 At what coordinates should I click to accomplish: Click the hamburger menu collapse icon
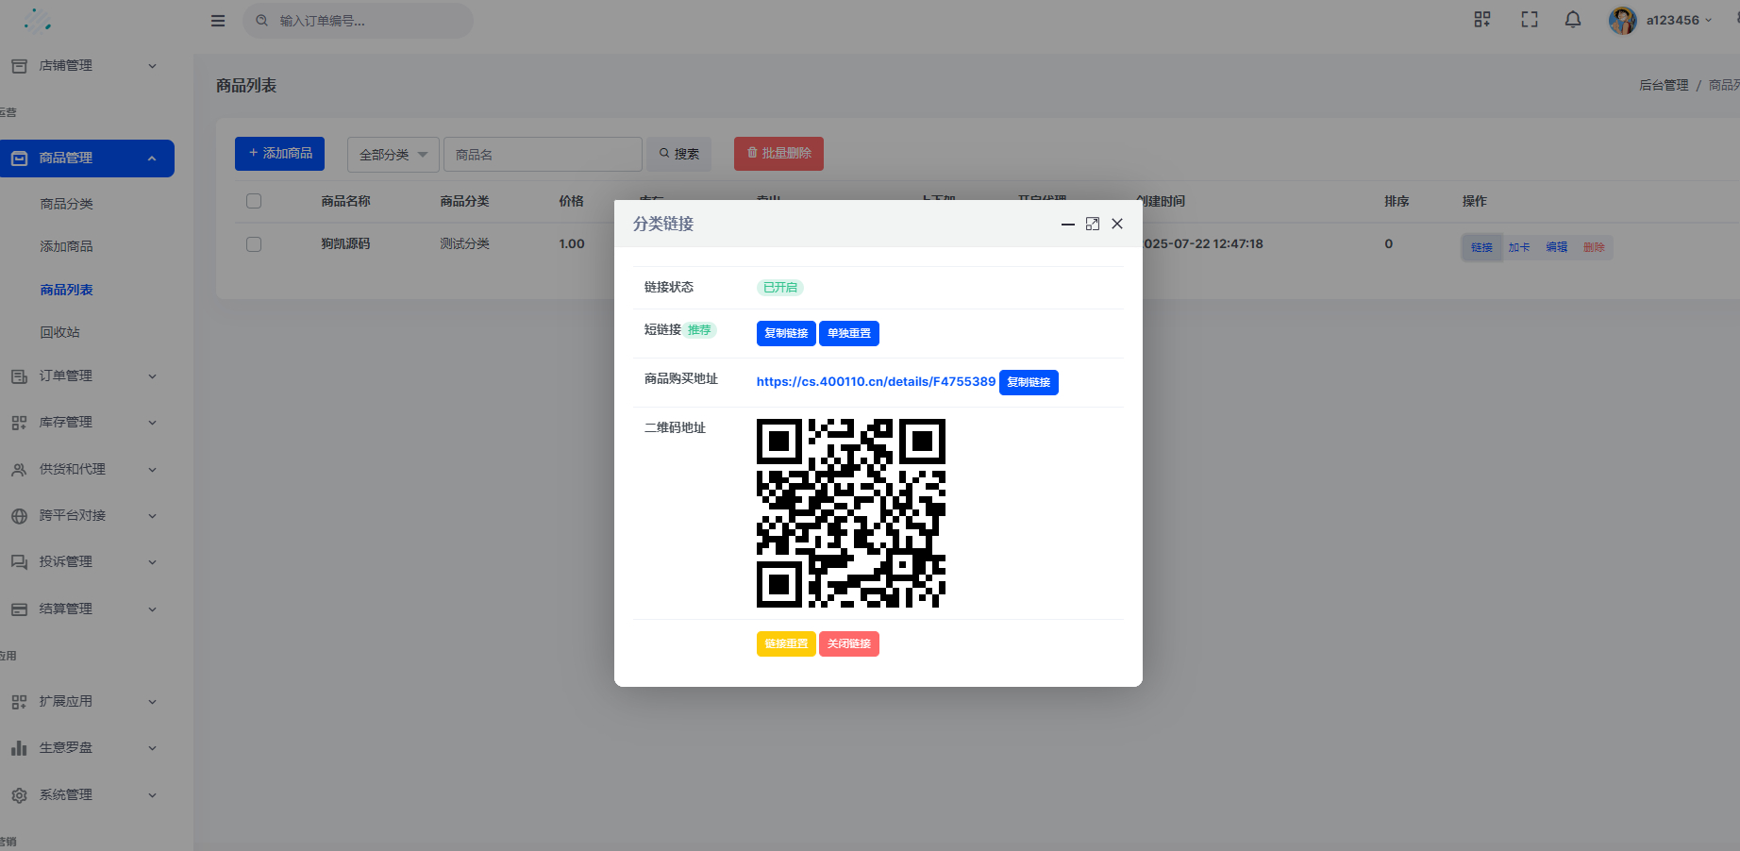coord(218,21)
